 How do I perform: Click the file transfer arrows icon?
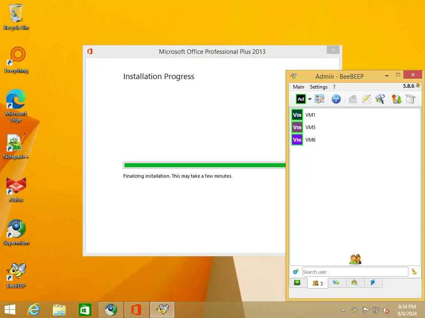(x=396, y=99)
